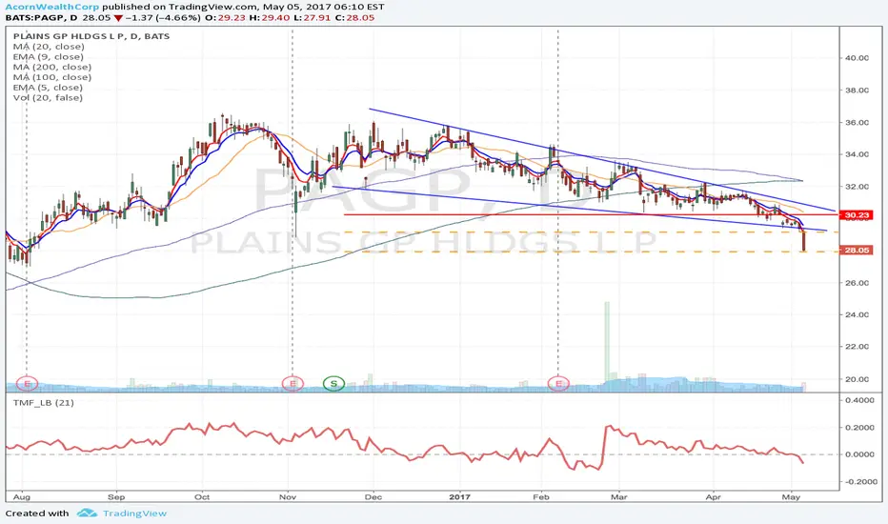Click the MA (200, close) indicator label
Screen dimensions: 888x524
pos(52,67)
